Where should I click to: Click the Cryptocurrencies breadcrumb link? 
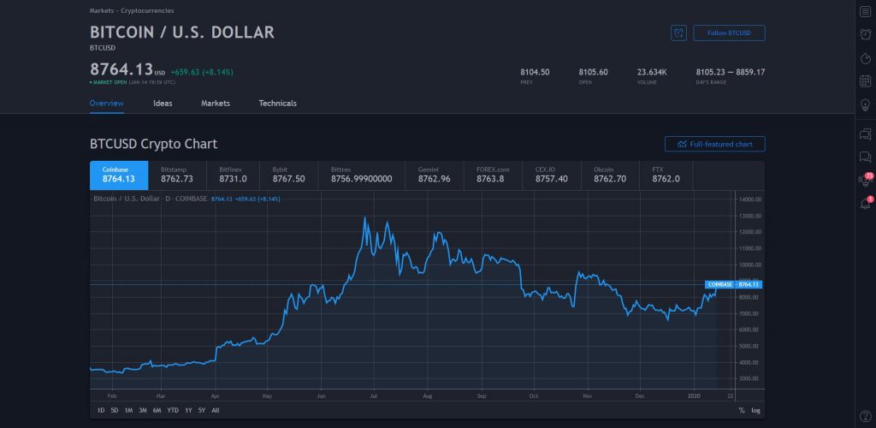point(147,10)
